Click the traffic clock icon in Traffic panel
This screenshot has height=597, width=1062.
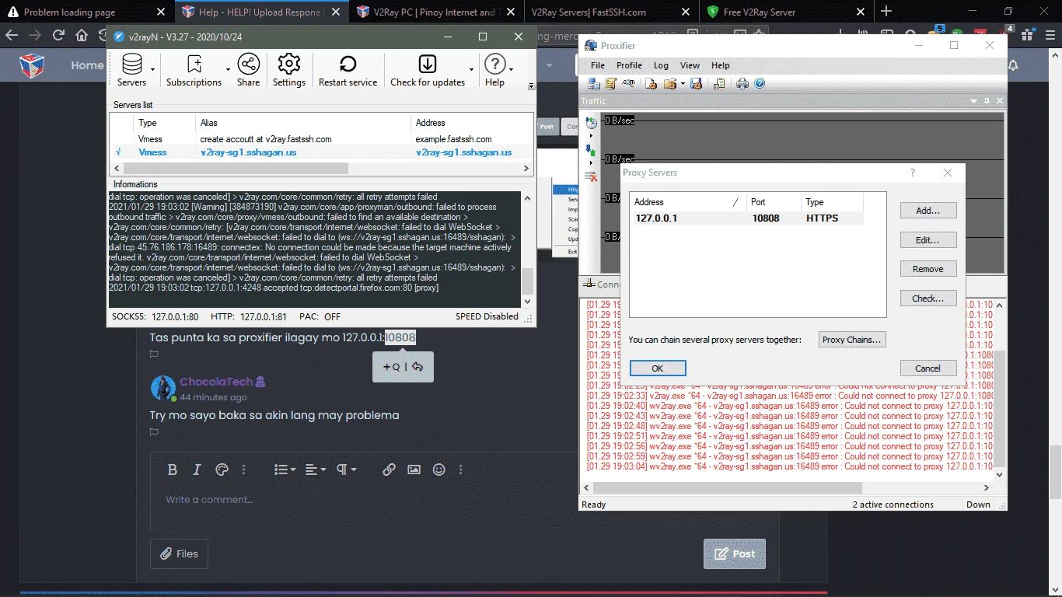591,122
